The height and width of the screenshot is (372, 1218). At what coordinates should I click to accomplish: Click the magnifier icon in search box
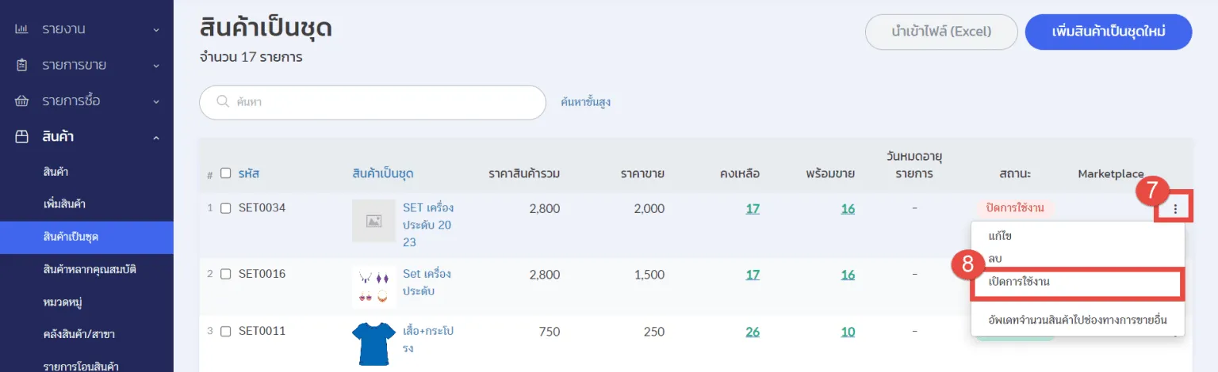223,103
